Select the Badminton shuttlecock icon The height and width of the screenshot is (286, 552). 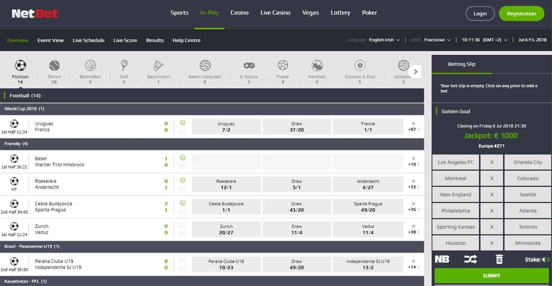pos(159,65)
